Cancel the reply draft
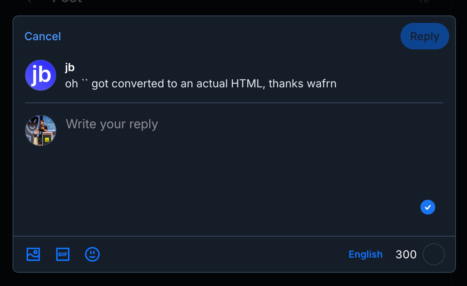Image resolution: width=467 pixels, height=286 pixels. point(42,36)
